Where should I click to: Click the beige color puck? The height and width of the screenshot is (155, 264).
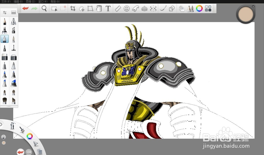coord(246,15)
